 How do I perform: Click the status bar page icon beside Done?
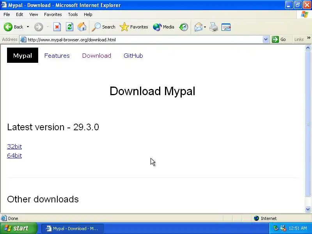[x=4, y=218]
